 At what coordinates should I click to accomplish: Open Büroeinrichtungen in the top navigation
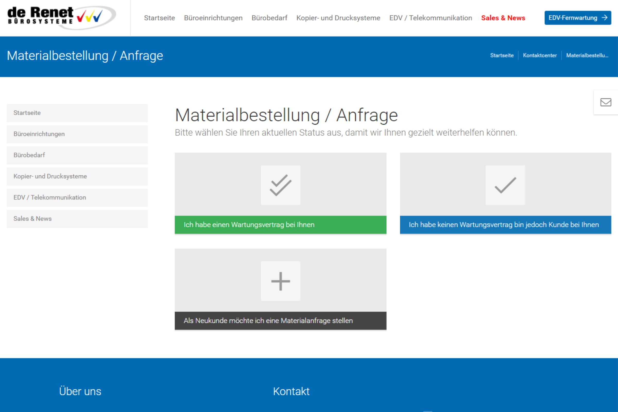coord(213,18)
